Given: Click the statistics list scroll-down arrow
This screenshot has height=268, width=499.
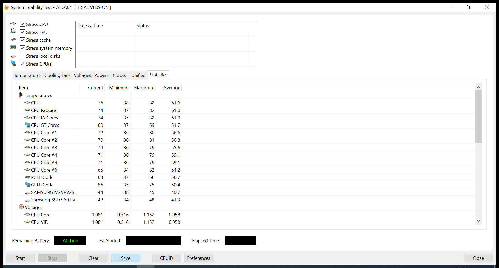Looking at the screenshot, I should 478,221.
